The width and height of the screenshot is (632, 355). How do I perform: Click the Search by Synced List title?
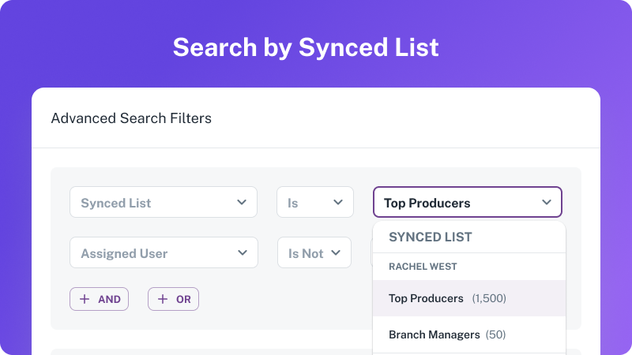[x=306, y=47]
